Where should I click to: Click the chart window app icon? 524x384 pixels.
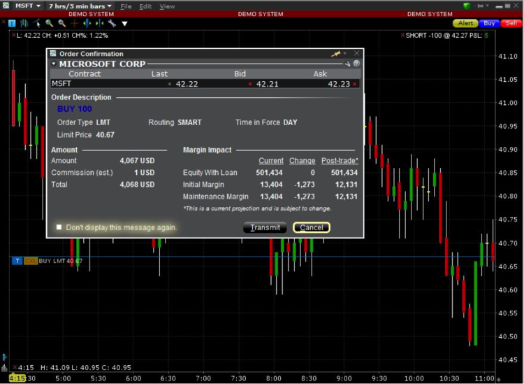click(x=6, y=6)
